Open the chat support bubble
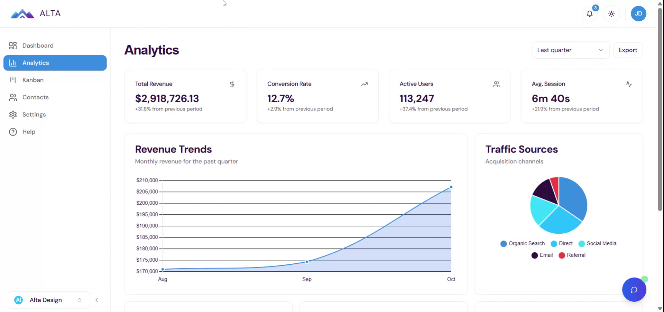664x312 pixels. point(634,290)
